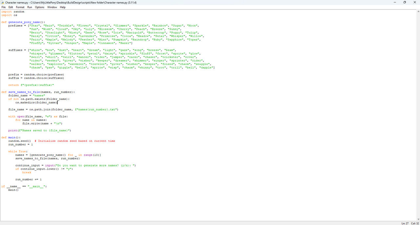Click the 'Ln: 27' status bar entry

(405, 223)
